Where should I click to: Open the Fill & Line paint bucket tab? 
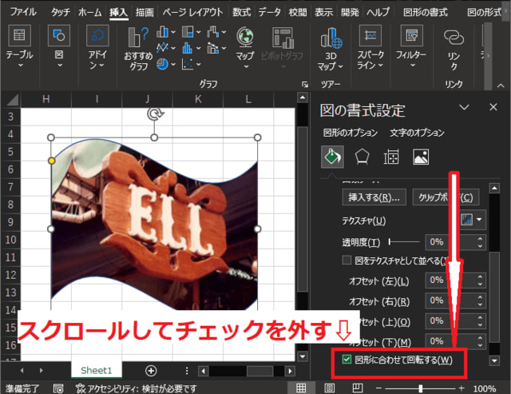(x=332, y=157)
